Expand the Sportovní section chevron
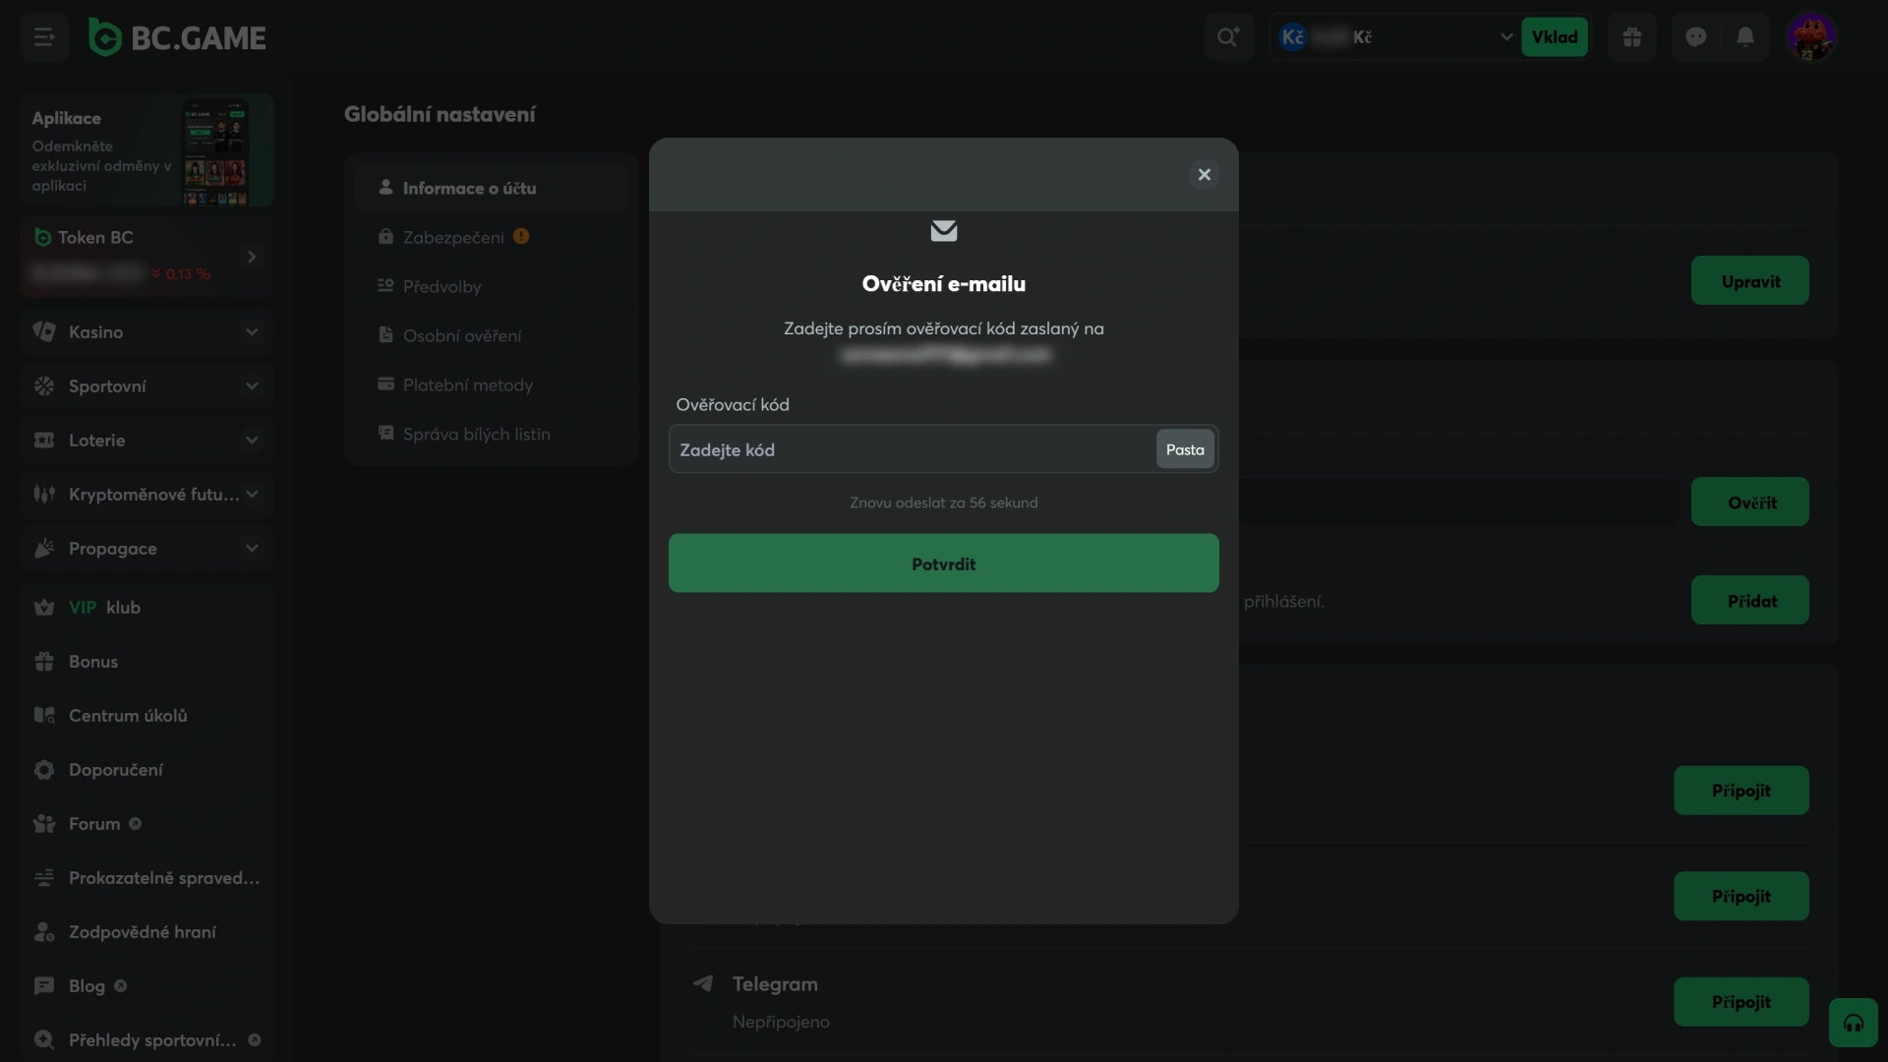Screen dimensions: 1888x1062 pos(252,386)
